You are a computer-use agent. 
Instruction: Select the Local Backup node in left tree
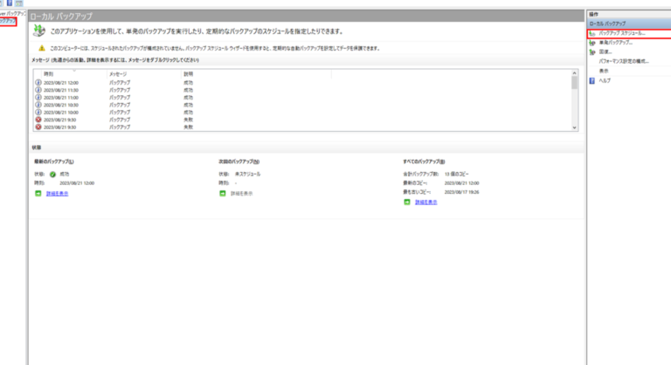[x=8, y=21]
